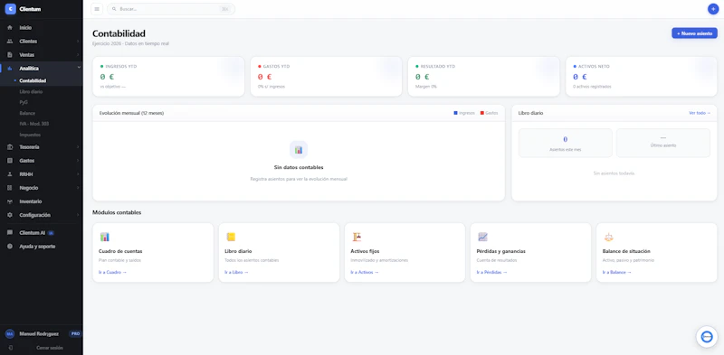This screenshot has height=355, width=724.
Task: Expand the Ventas submenu chevron
Action: pyautogui.click(x=78, y=55)
